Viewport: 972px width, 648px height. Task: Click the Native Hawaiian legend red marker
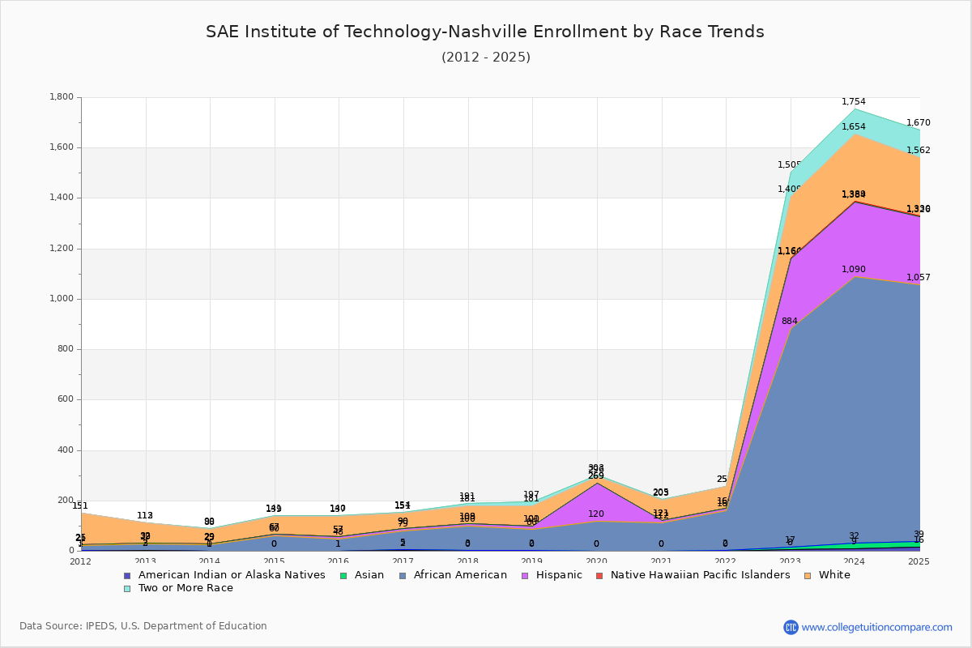pyautogui.click(x=599, y=575)
